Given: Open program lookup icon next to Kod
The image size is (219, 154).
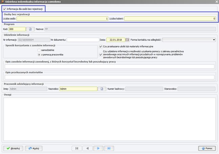Looking at the screenshot, I should 30,29.
